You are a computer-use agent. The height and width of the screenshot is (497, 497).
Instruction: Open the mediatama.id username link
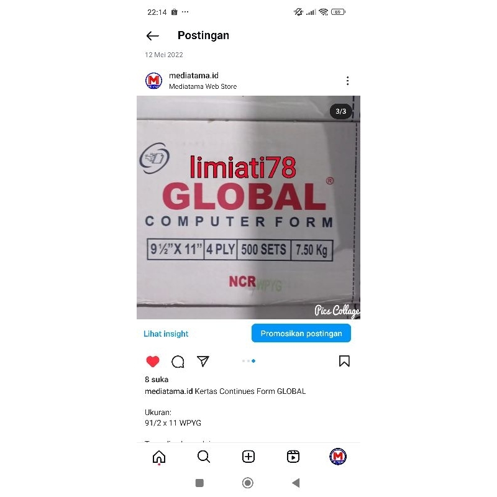tap(194, 76)
